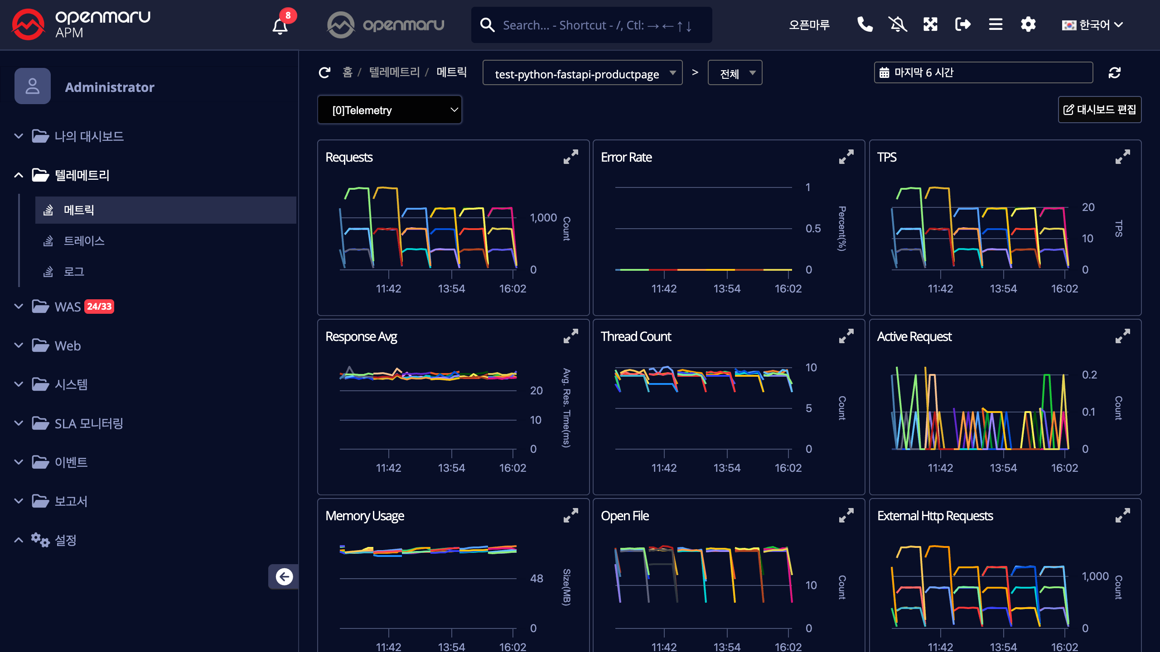Expand the Requests chart to full size
Viewport: 1160px width, 652px height.
click(571, 157)
